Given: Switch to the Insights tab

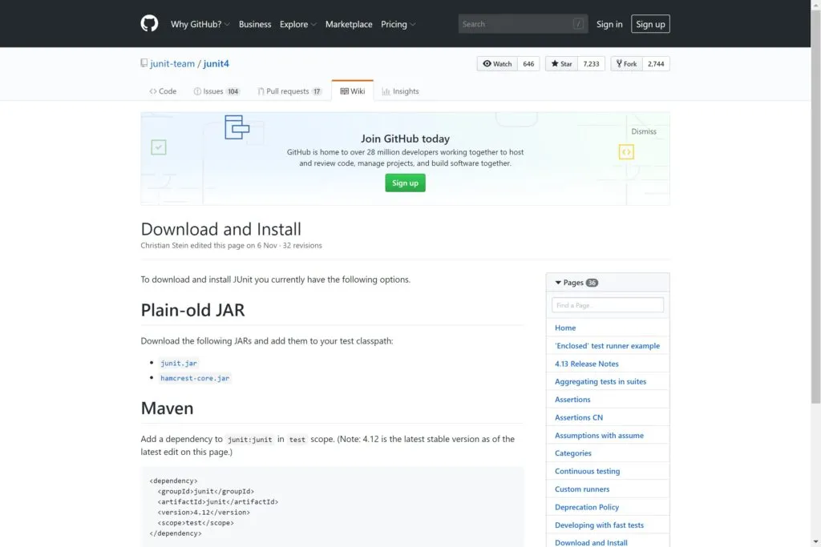Looking at the screenshot, I should pyautogui.click(x=401, y=91).
